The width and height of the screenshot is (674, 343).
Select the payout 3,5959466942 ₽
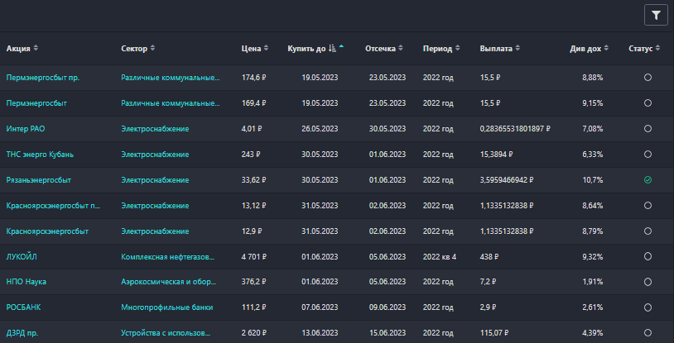[x=507, y=180]
